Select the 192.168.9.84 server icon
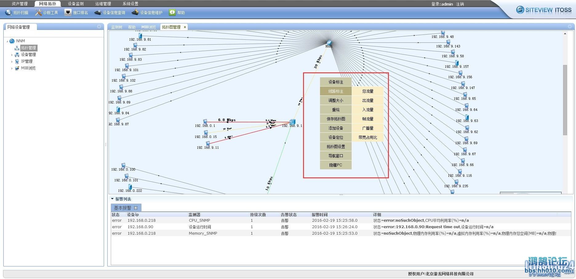Screen dimensions: 576x279 (x=118, y=109)
